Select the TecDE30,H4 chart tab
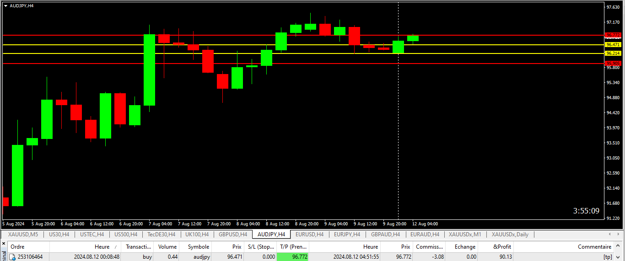The image size is (625, 261). click(x=161, y=234)
